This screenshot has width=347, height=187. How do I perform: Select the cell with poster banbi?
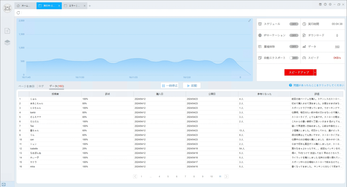[x=55, y=112]
